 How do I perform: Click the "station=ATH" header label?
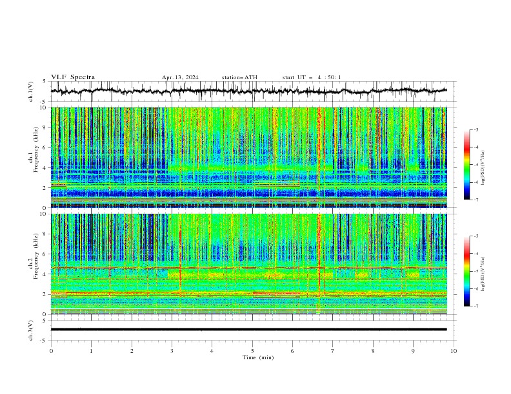point(239,77)
